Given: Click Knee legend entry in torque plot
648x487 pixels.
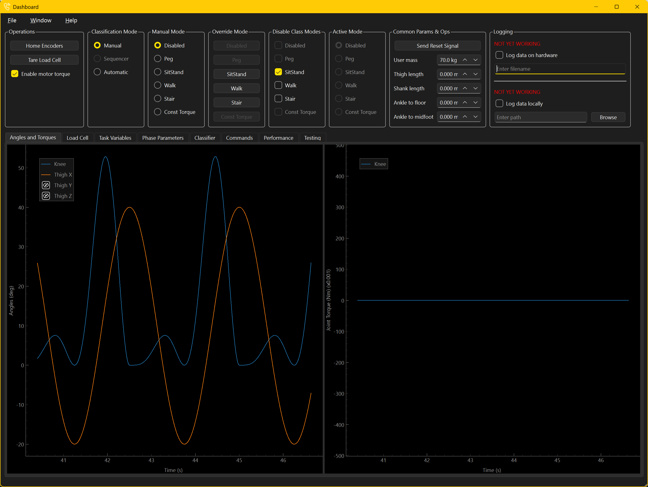Looking at the screenshot, I should coord(374,164).
